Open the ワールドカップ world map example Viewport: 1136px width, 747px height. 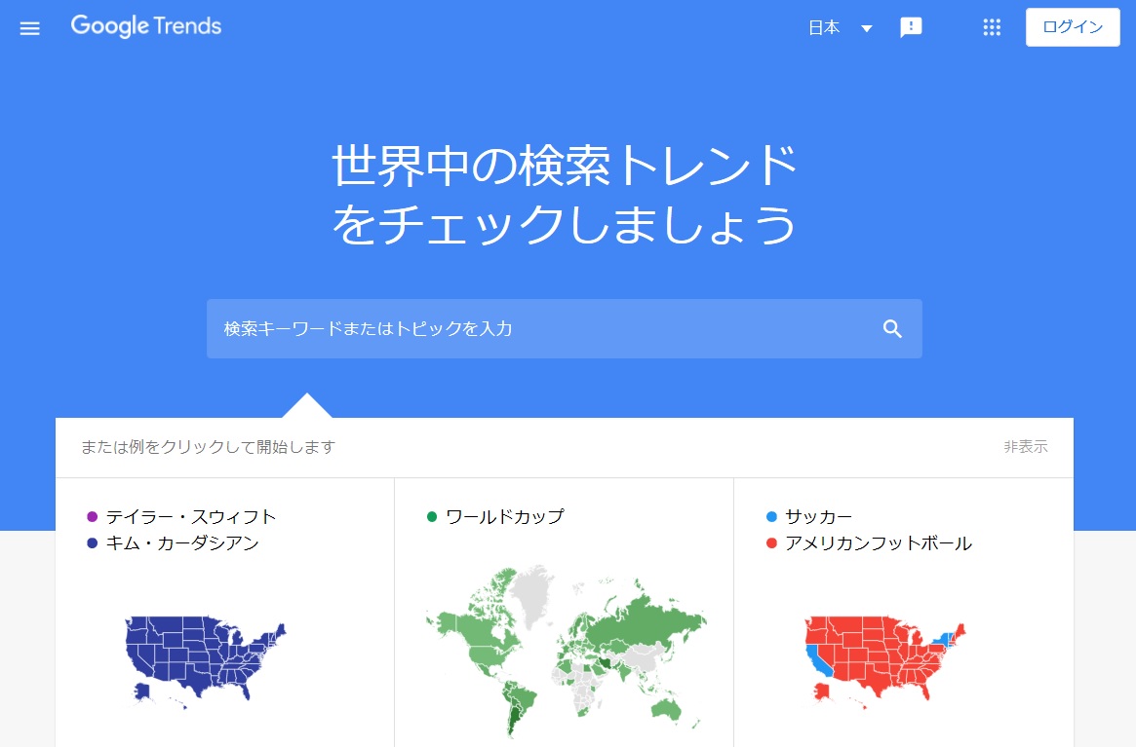pyautogui.click(x=564, y=648)
